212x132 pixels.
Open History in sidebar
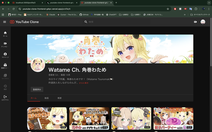coord(5,87)
